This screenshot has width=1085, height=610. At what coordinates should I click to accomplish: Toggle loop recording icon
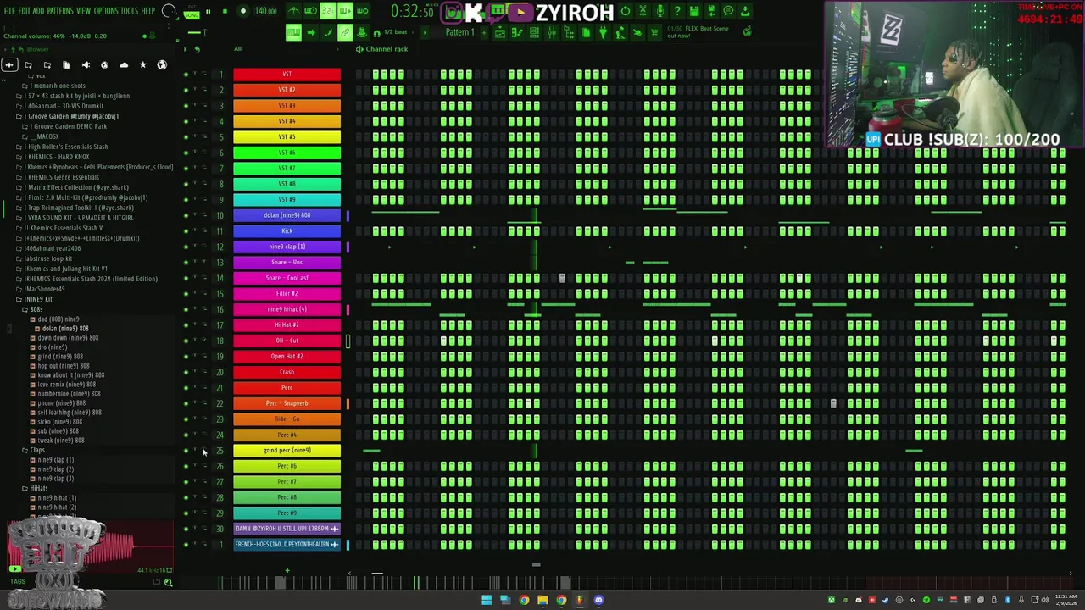[x=362, y=11]
